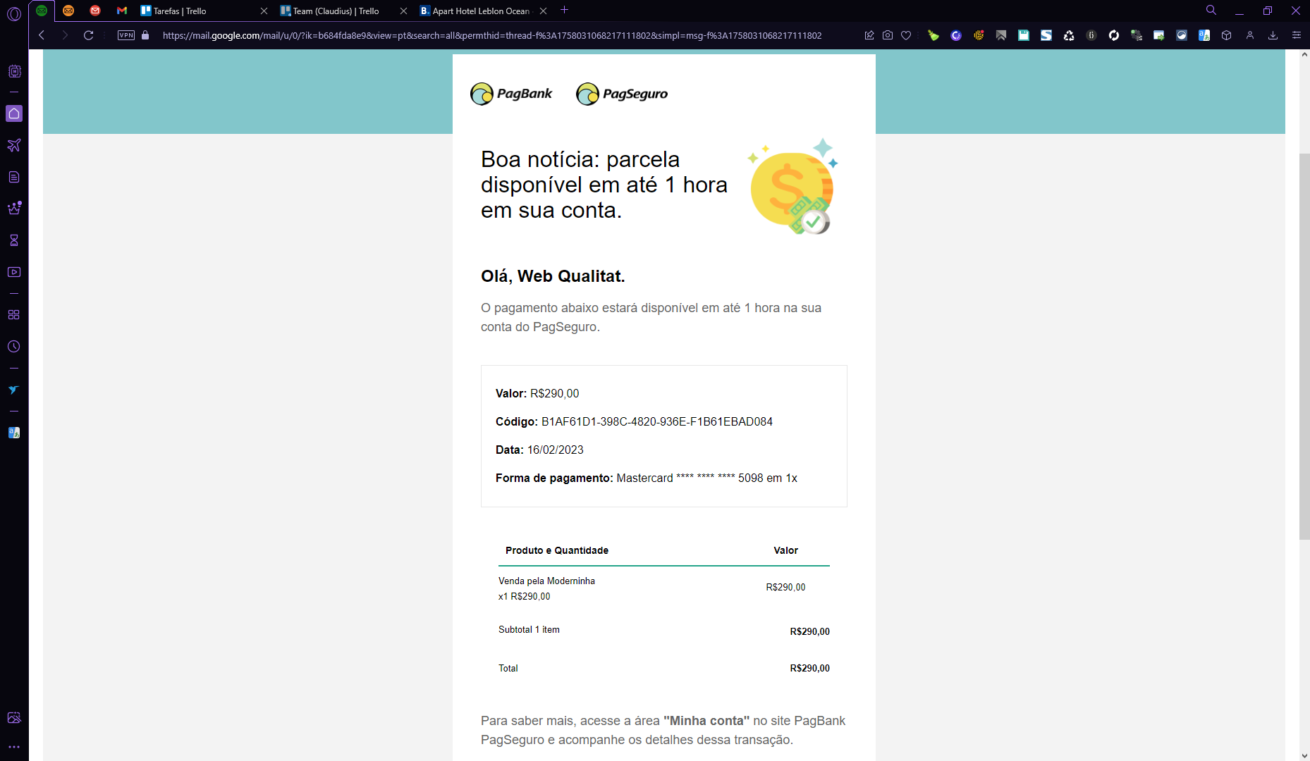Reload the current page
Image resolution: width=1310 pixels, height=761 pixels.
89,35
